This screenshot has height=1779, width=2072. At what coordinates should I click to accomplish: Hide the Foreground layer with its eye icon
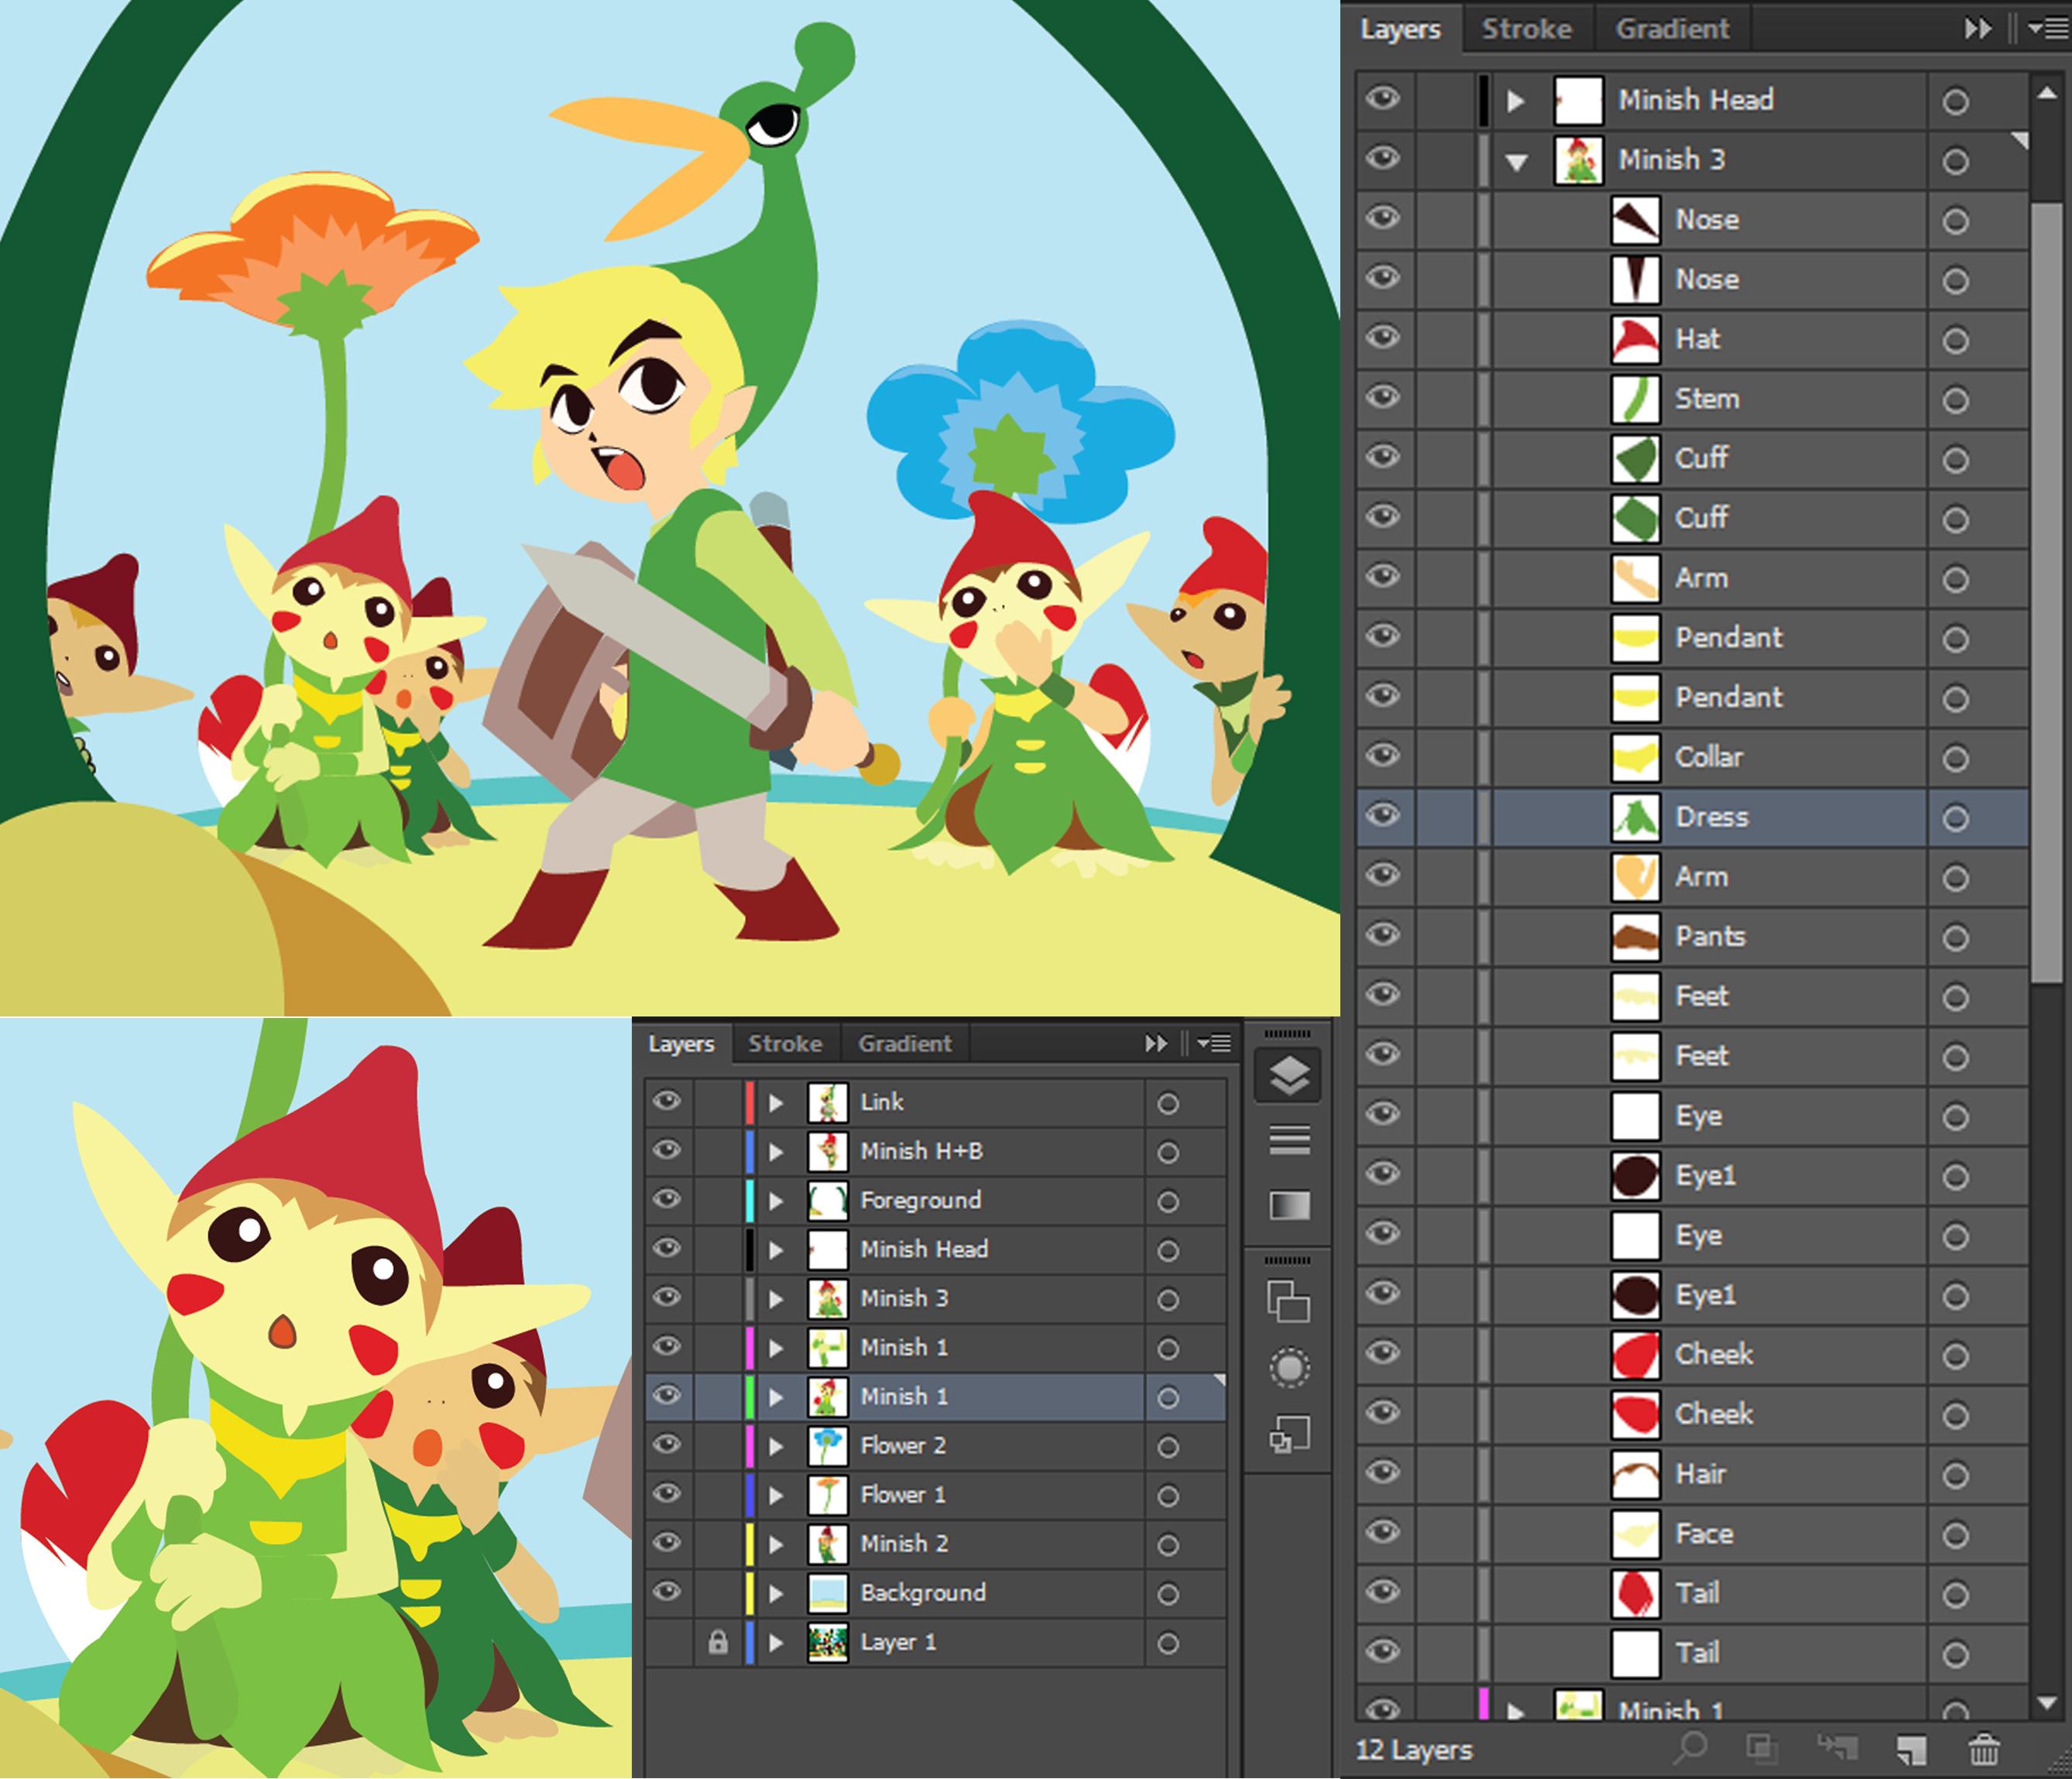tap(667, 1199)
